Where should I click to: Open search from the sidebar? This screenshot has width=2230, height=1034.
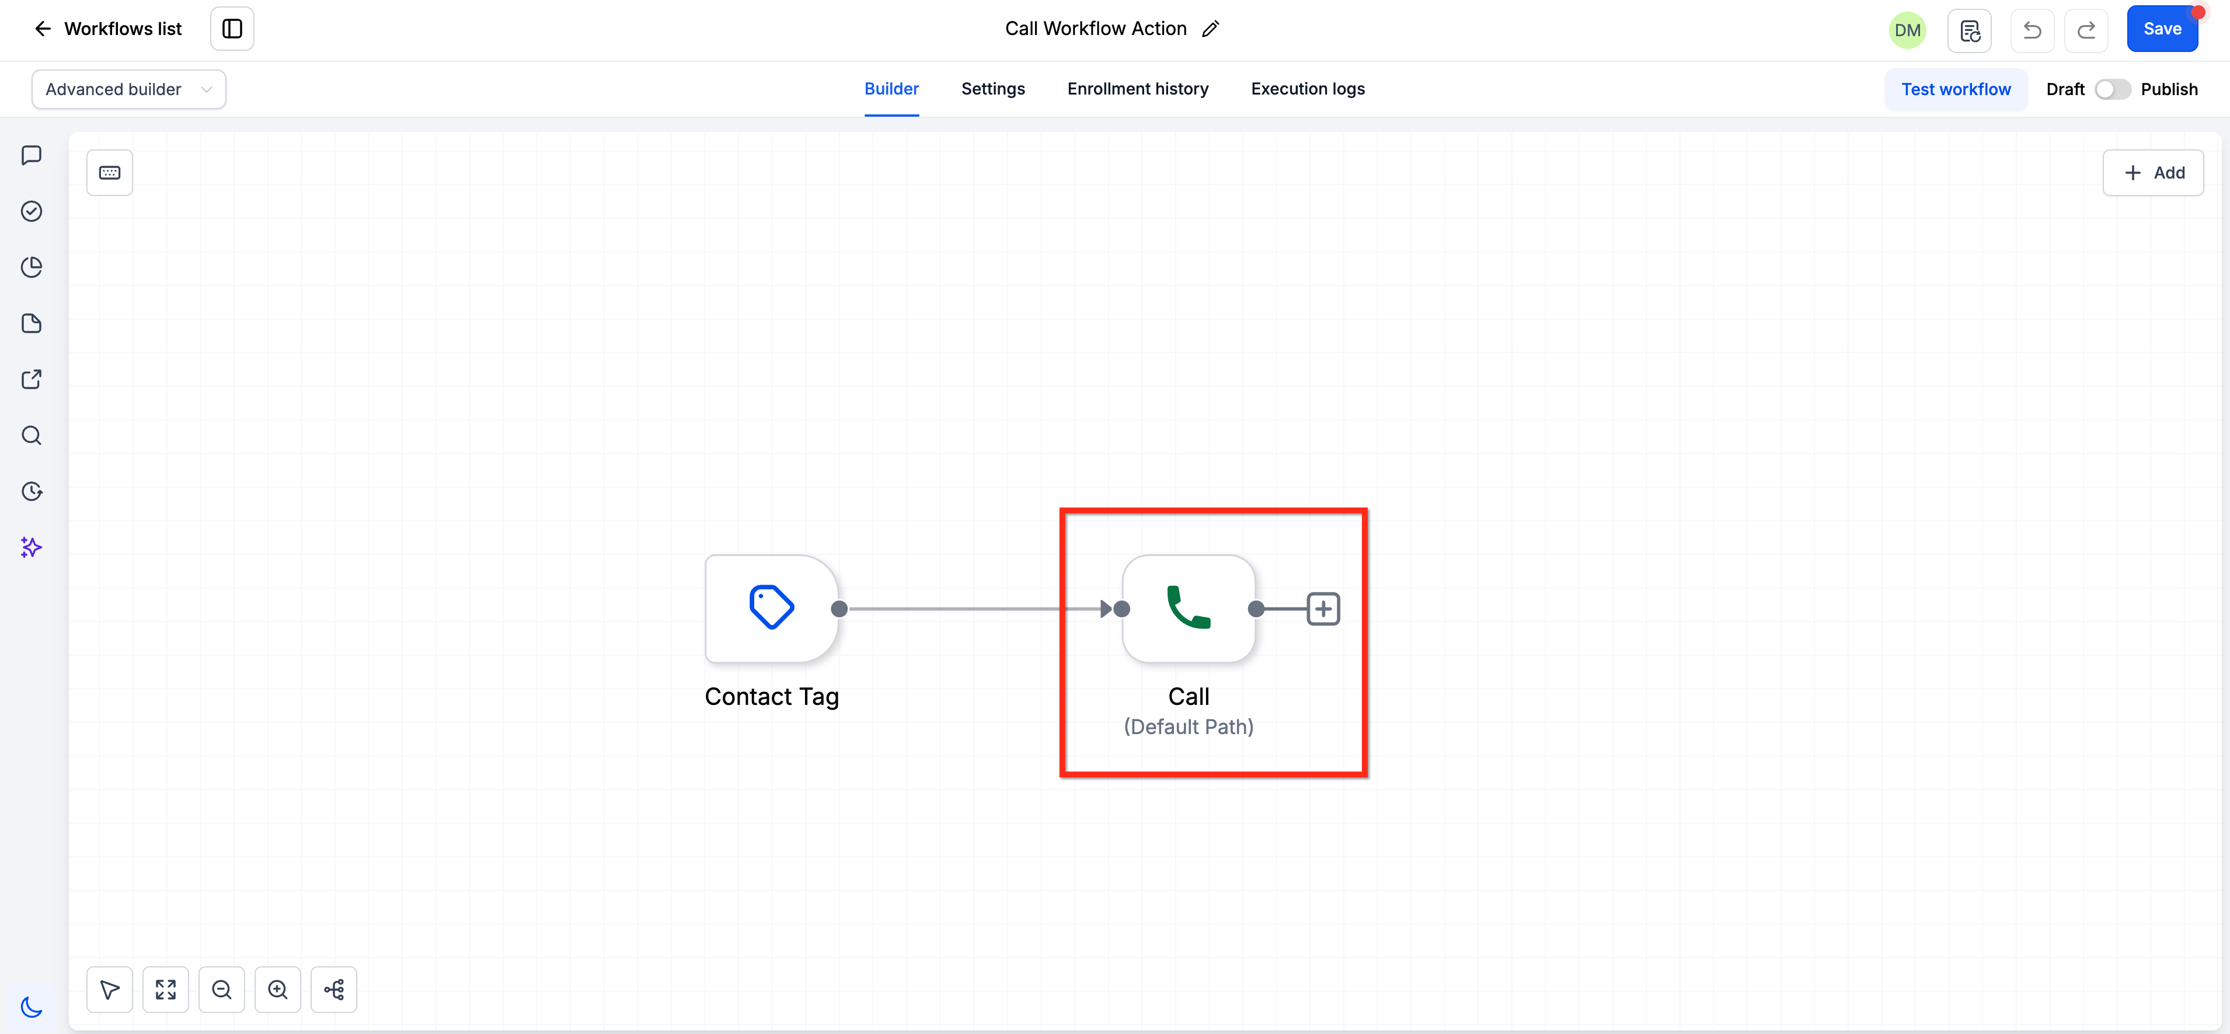[31, 435]
